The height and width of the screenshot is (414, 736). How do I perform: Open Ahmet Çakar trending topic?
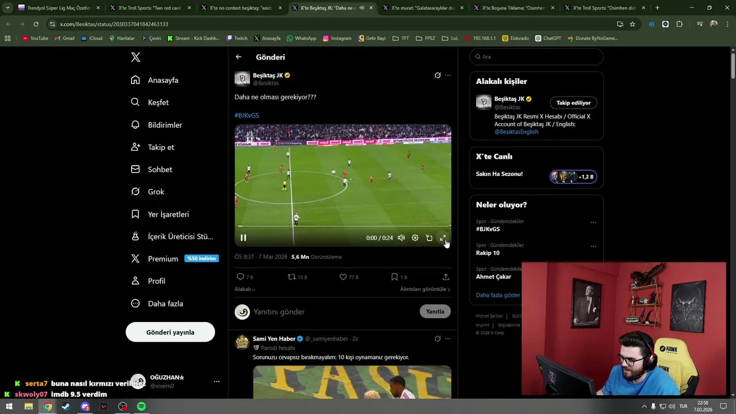pos(493,277)
